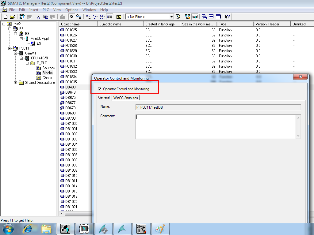Click the Windows Start orb

pos(8,229)
